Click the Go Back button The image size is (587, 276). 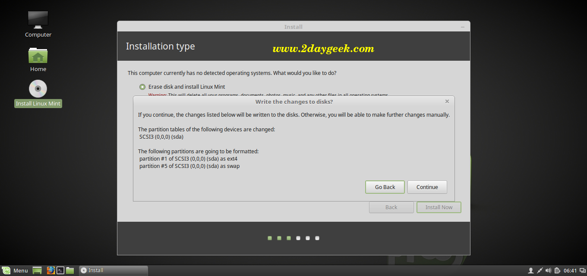pos(385,187)
